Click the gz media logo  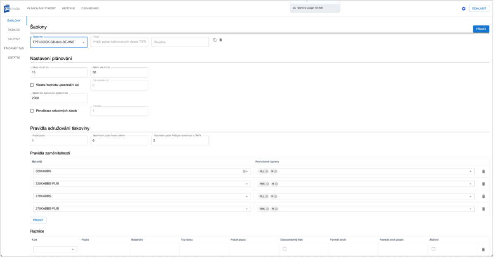click(11, 7)
